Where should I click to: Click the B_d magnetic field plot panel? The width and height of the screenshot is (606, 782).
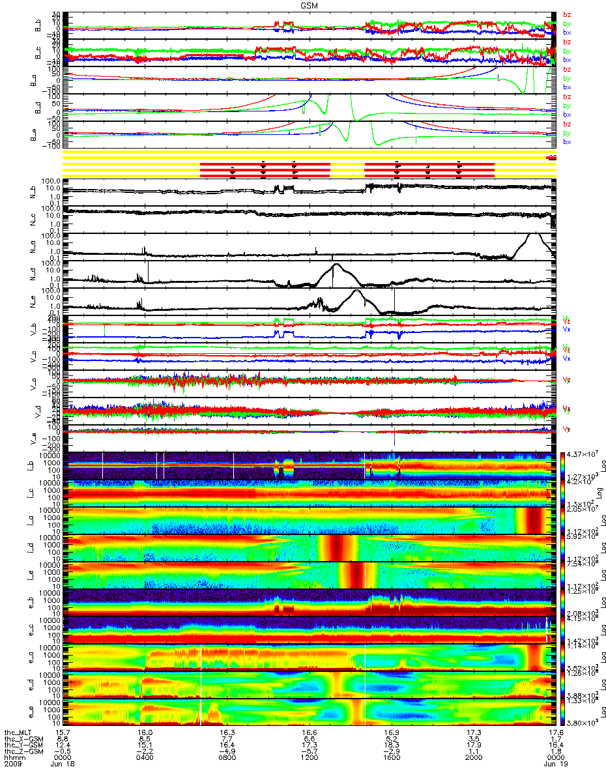click(x=309, y=108)
